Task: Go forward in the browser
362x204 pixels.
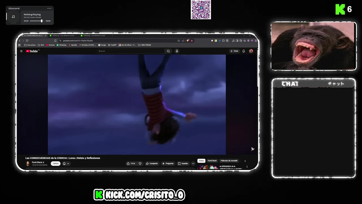Action: (23, 41)
